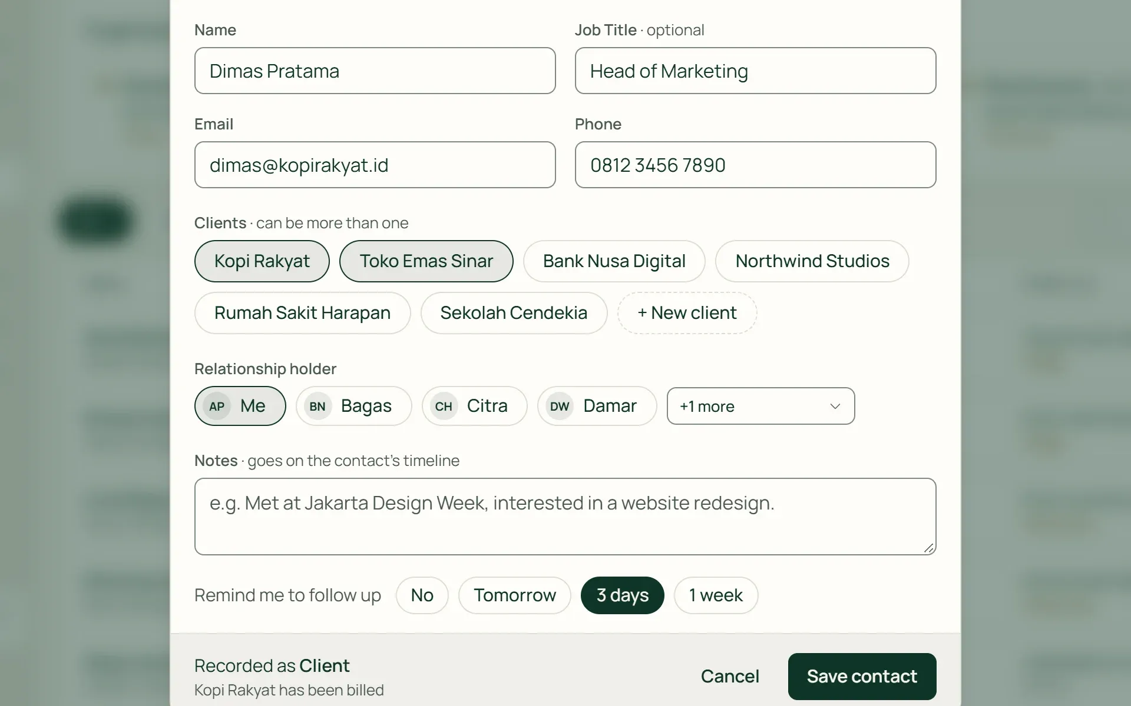Click the Name field with Dimas Pratama
The width and height of the screenshot is (1131, 706).
pyautogui.click(x=375, y=71)
